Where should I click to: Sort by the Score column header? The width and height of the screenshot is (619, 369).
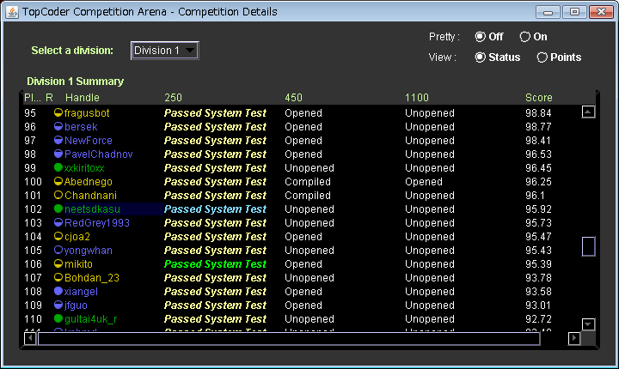click(x=539, y=97)
